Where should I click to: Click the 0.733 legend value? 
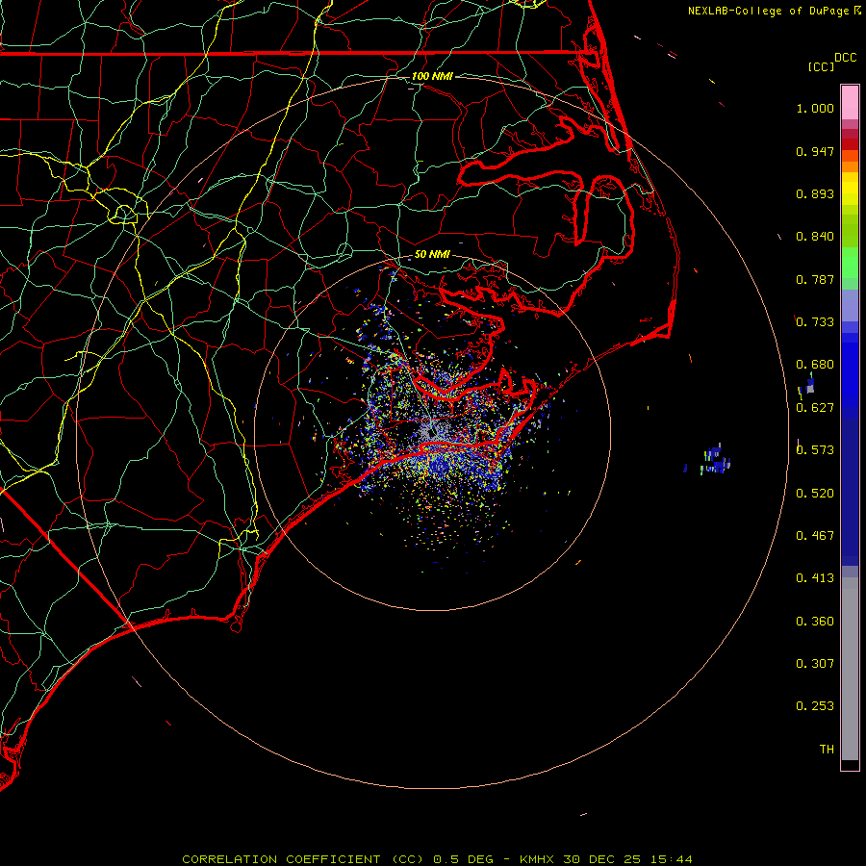pyautogui.click(x=815, y=322)
